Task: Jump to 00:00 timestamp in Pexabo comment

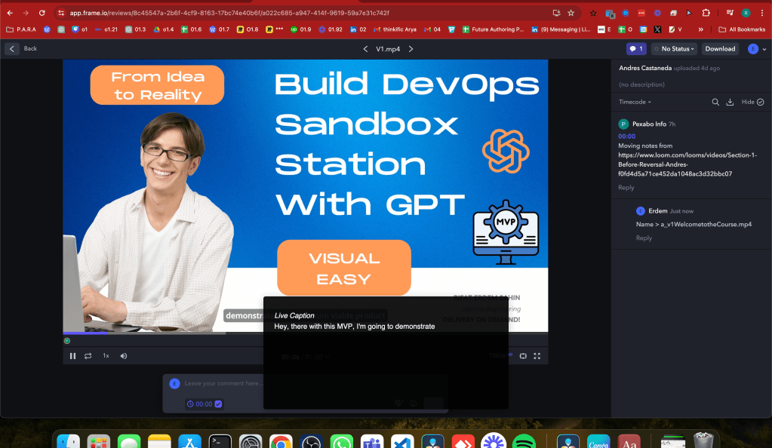Action: tap(627, 137)
